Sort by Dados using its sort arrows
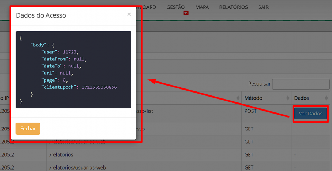332x171 pixels. pyautogui.click(x=326, y=98)
